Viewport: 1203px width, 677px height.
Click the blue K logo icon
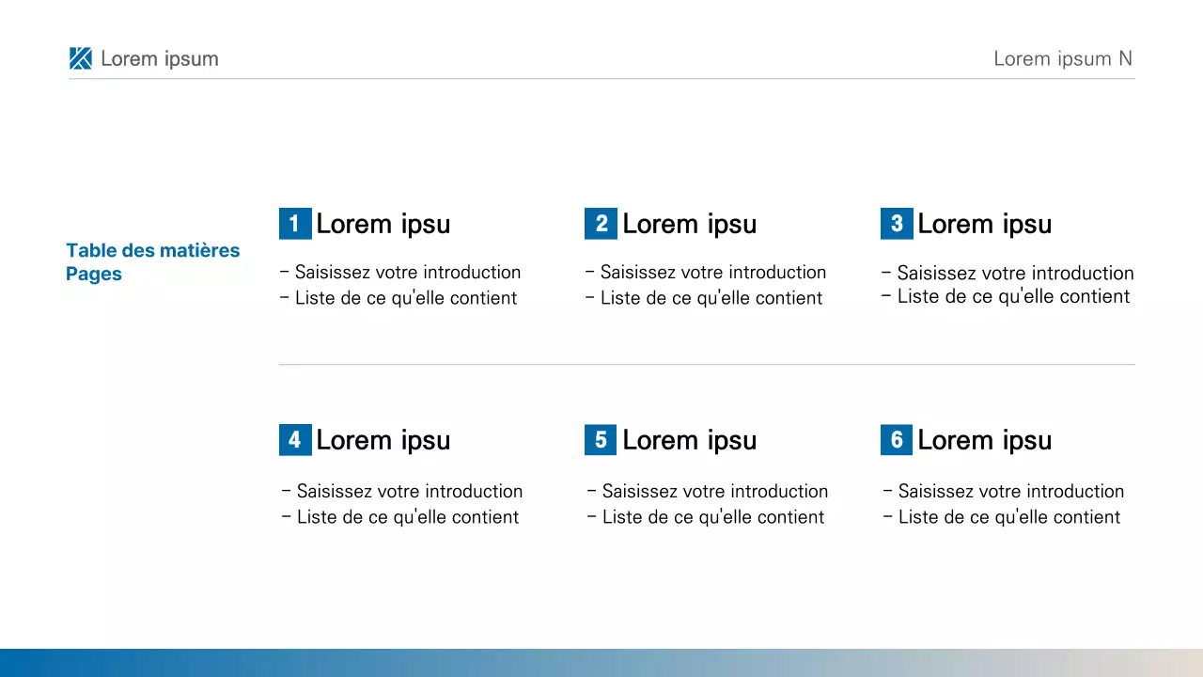(x=81, y=58)
